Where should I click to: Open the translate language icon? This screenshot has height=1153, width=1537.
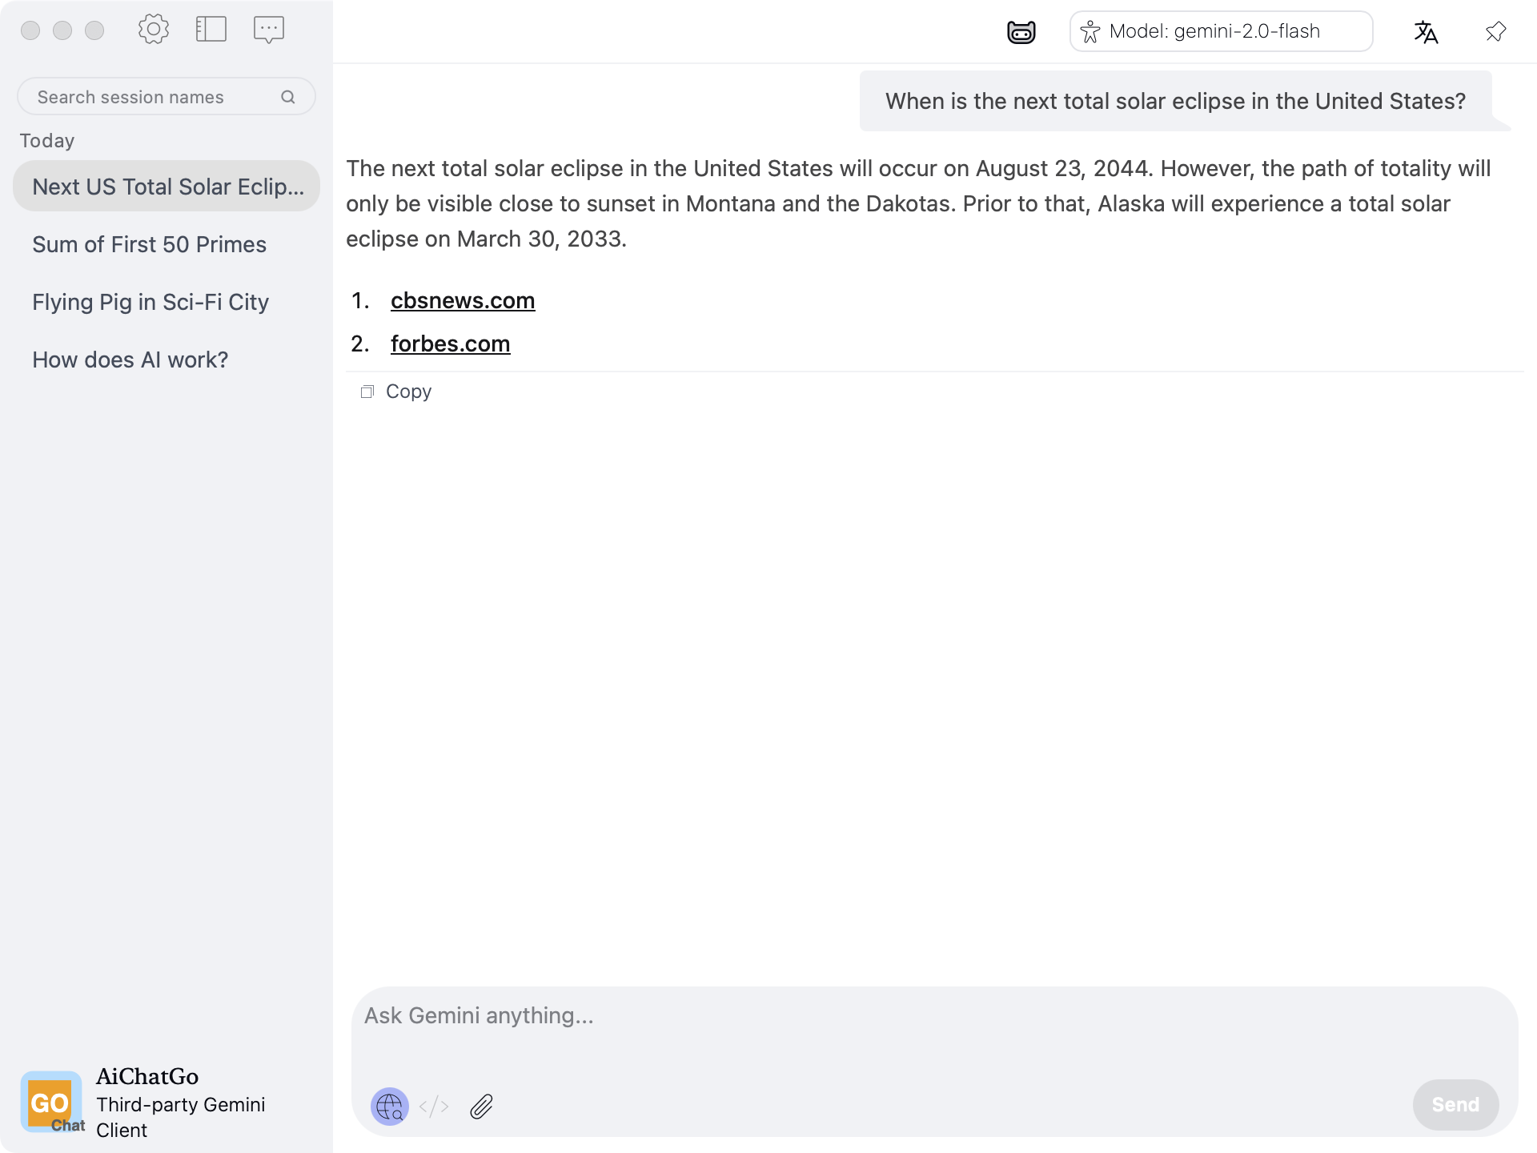(1426, 32)
